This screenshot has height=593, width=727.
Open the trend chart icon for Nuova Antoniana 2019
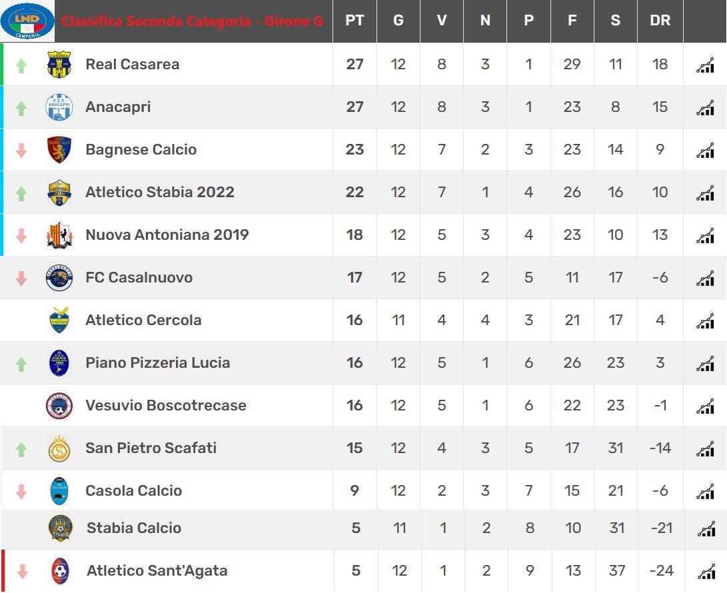[x=705, y=235]
